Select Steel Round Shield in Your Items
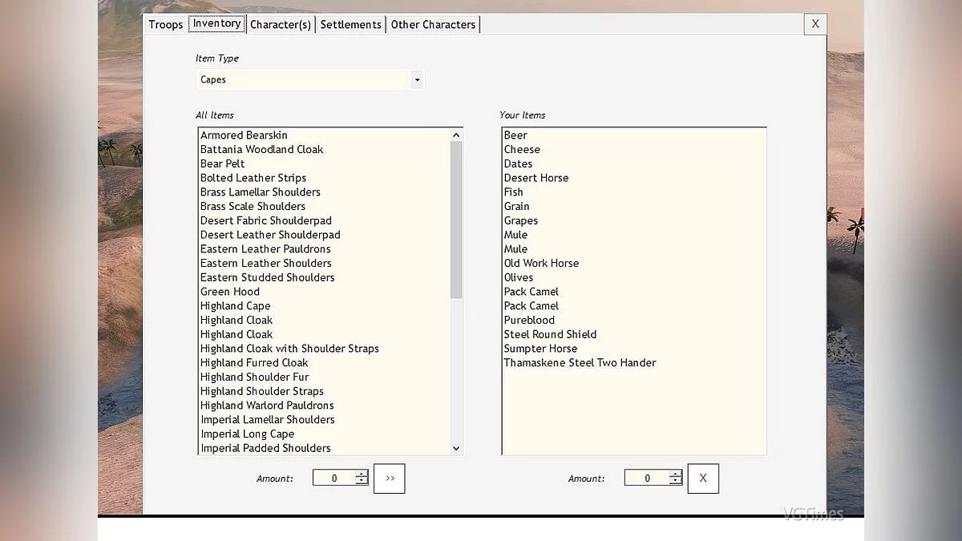This screenshot has width=962, height=541. click(x=550, y=334)
